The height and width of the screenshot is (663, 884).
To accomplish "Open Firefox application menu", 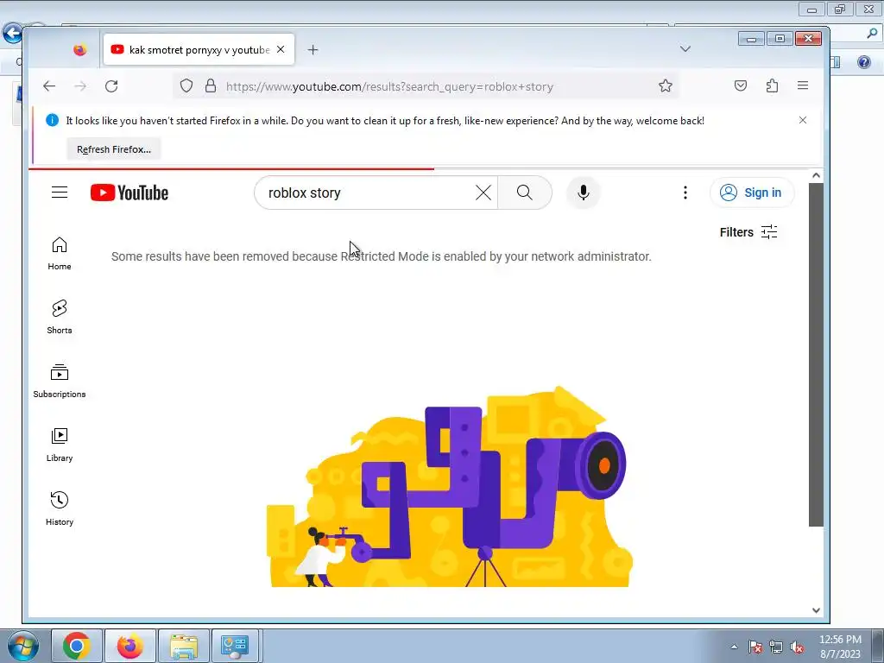I will (x=803, y=85).
